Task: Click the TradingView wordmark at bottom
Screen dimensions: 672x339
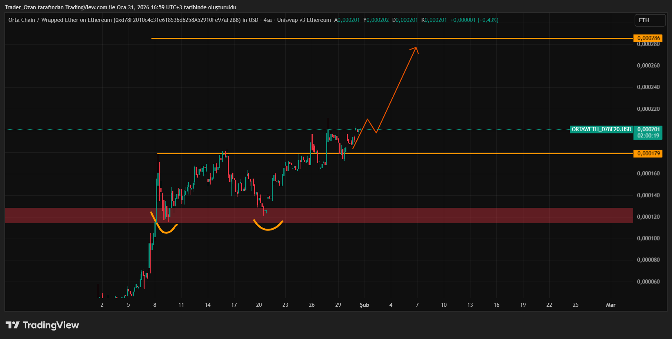Action: (x=51, y=325)
